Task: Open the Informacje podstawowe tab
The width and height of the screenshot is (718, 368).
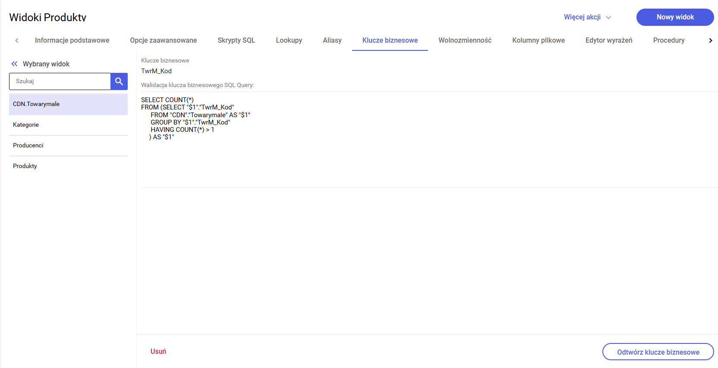Action: [72, 41]
